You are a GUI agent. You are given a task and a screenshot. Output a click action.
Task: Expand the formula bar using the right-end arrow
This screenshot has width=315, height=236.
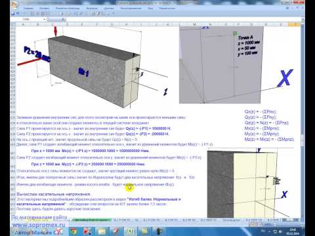303,19
